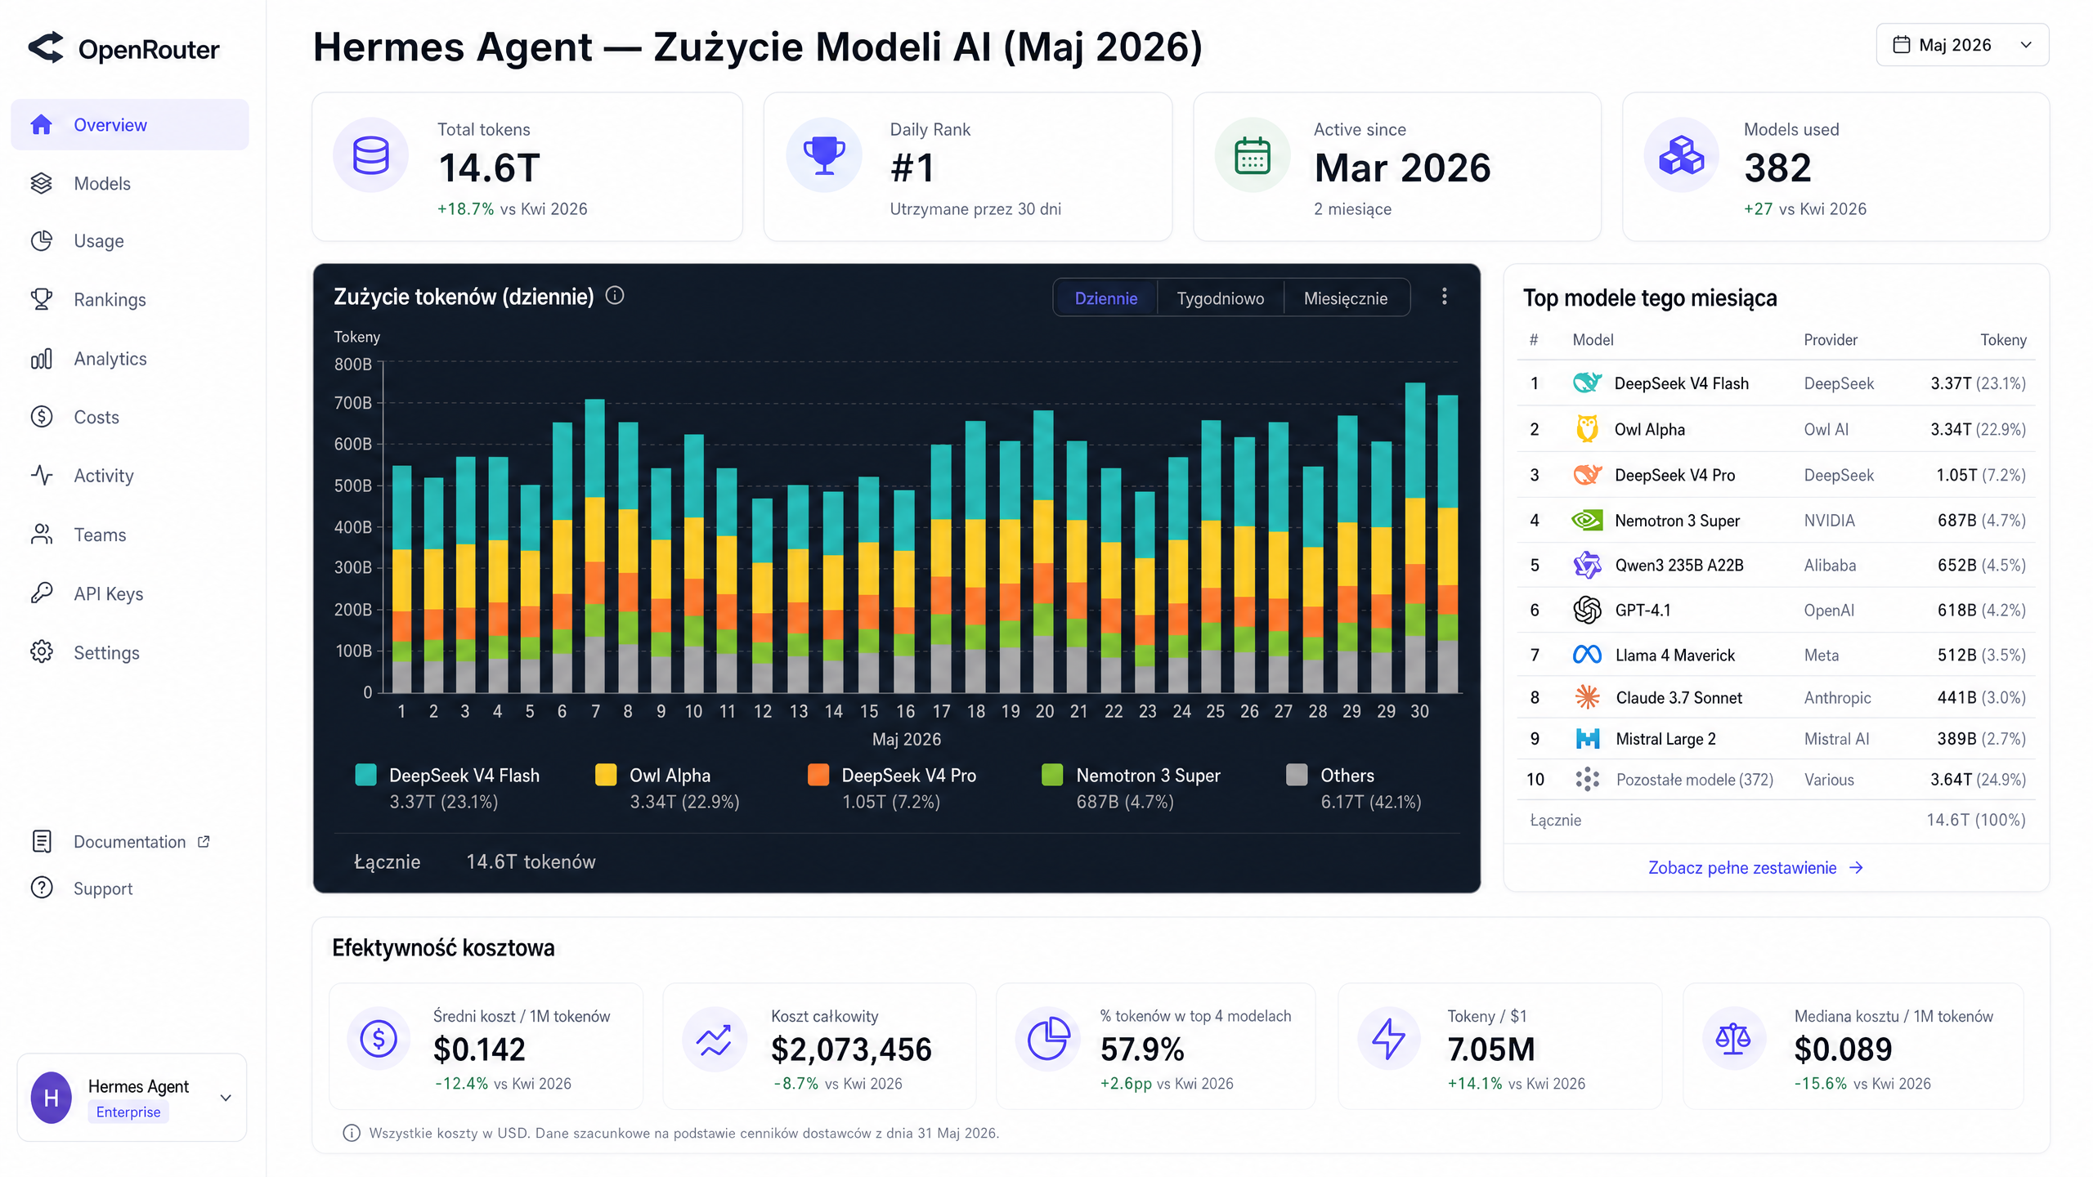Click the Total tokens database icon
2093x1177 pixels.
click(370, 154)
